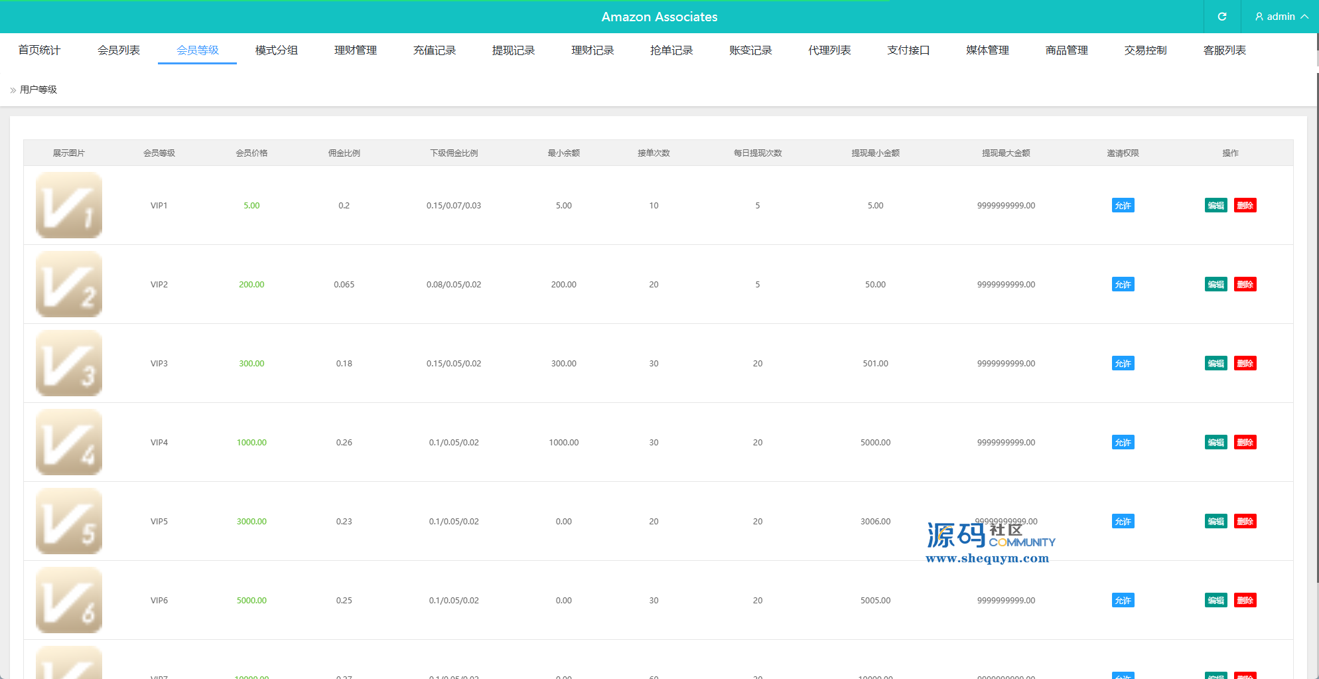The image size is (1319, 679).
Task: Select the 提现记录 tab
Action: tap(514, 50)
